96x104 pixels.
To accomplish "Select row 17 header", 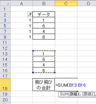I will [x=5, y=76].
